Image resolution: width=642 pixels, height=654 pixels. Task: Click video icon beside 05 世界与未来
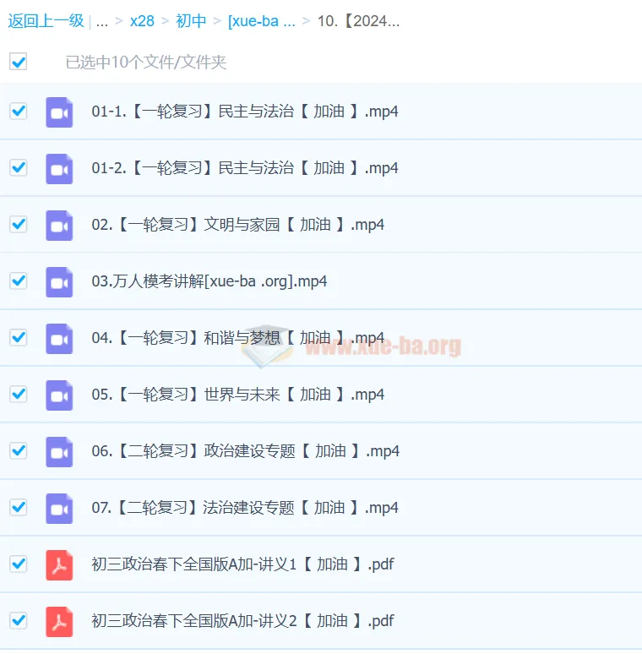pyautogui.click(x=59, y=395)
